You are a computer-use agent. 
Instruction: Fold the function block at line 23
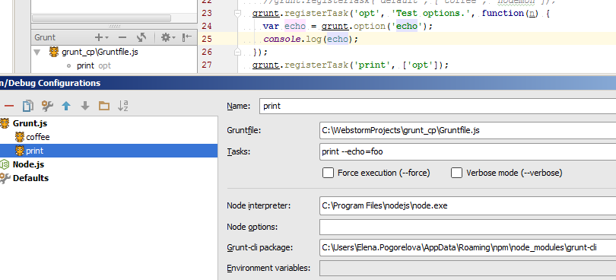(x=237, y=14)
